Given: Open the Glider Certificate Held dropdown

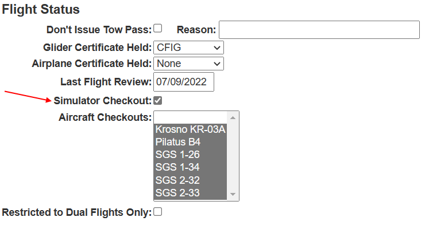Looking at the screenshot, I should (188, 48).
